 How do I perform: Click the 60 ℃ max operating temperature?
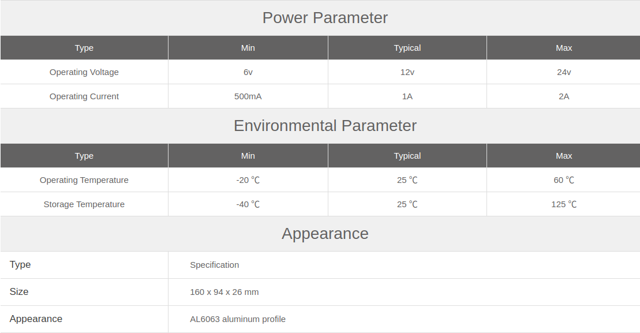coord(564,180)
